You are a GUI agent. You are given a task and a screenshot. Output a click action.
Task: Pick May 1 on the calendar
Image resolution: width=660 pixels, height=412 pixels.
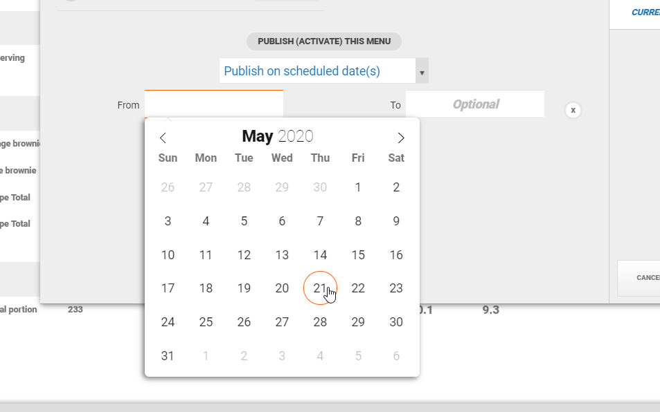(358, 187)
